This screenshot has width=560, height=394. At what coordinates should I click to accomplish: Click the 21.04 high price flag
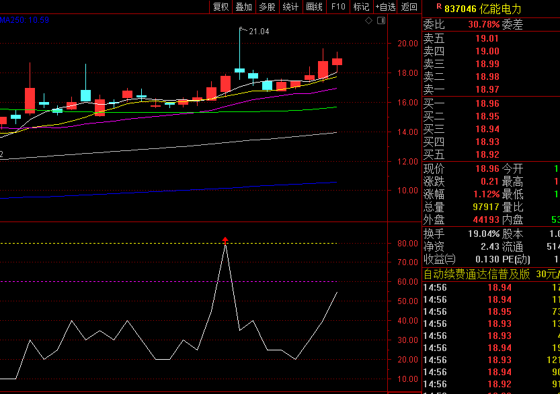pyautogui.click(x=258, y=32)
